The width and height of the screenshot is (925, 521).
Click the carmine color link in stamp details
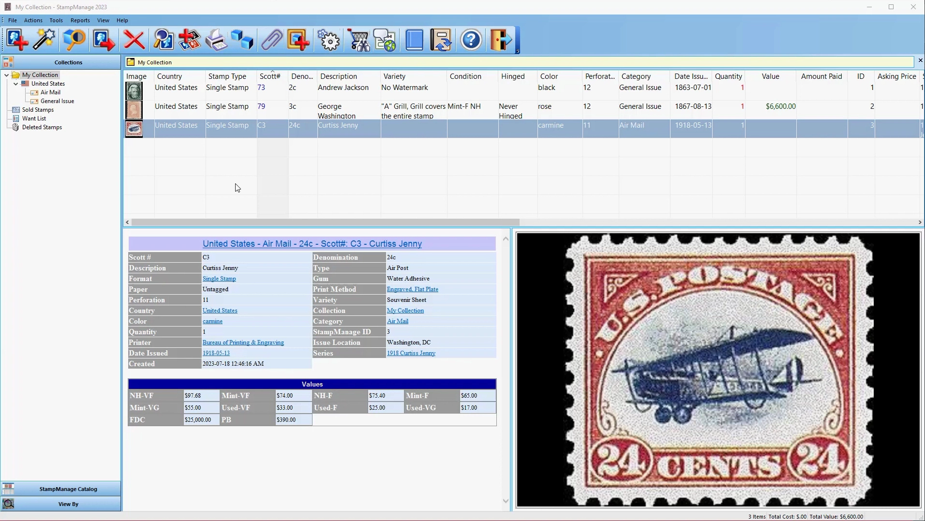click(213, 321)
